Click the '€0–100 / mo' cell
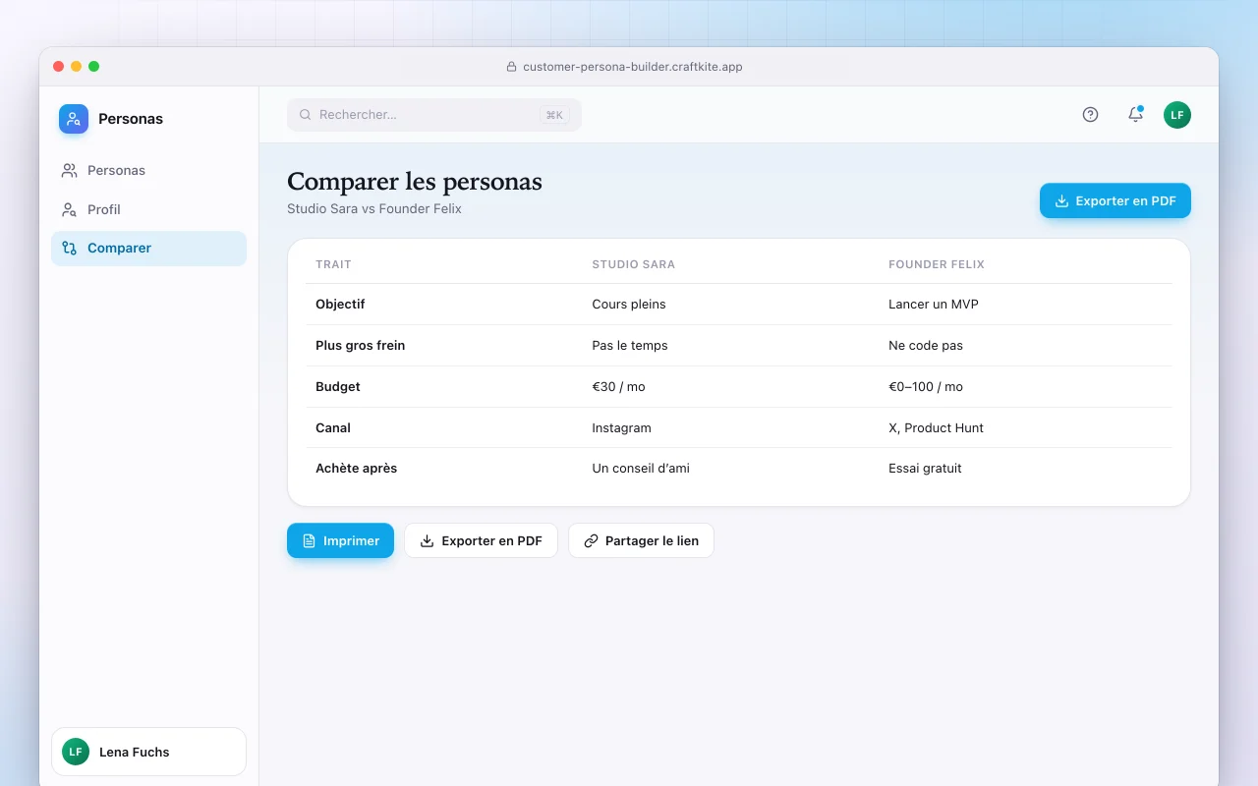The height and width of the screenshot is (786, 1258). (x=926, y=387)
